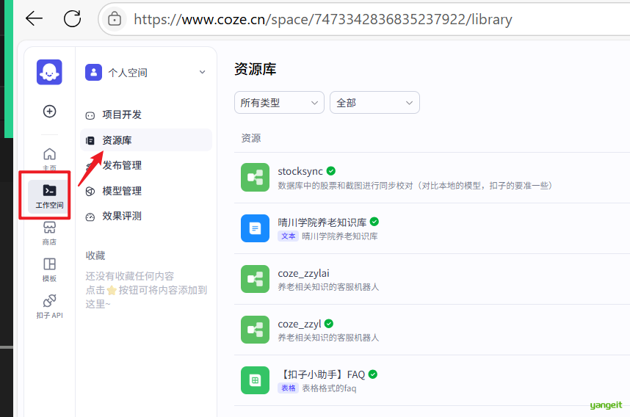Screen dimensions: 630x417
Task: Click the stocksync description text
Action: tap(415, 186)
